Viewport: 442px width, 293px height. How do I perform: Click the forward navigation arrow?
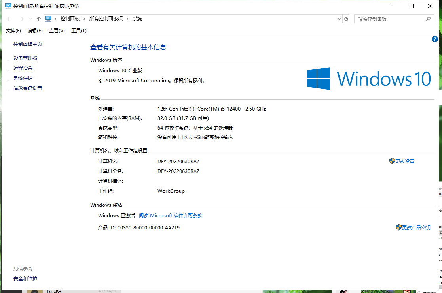pos(21,19)
